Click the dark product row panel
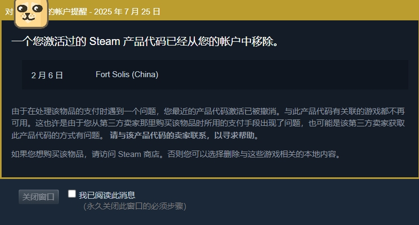Image resolution: width=419 pixels, height=225 pixels. tap(215, 74)
